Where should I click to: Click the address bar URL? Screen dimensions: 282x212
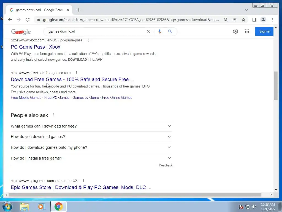[x=131, y=20]
